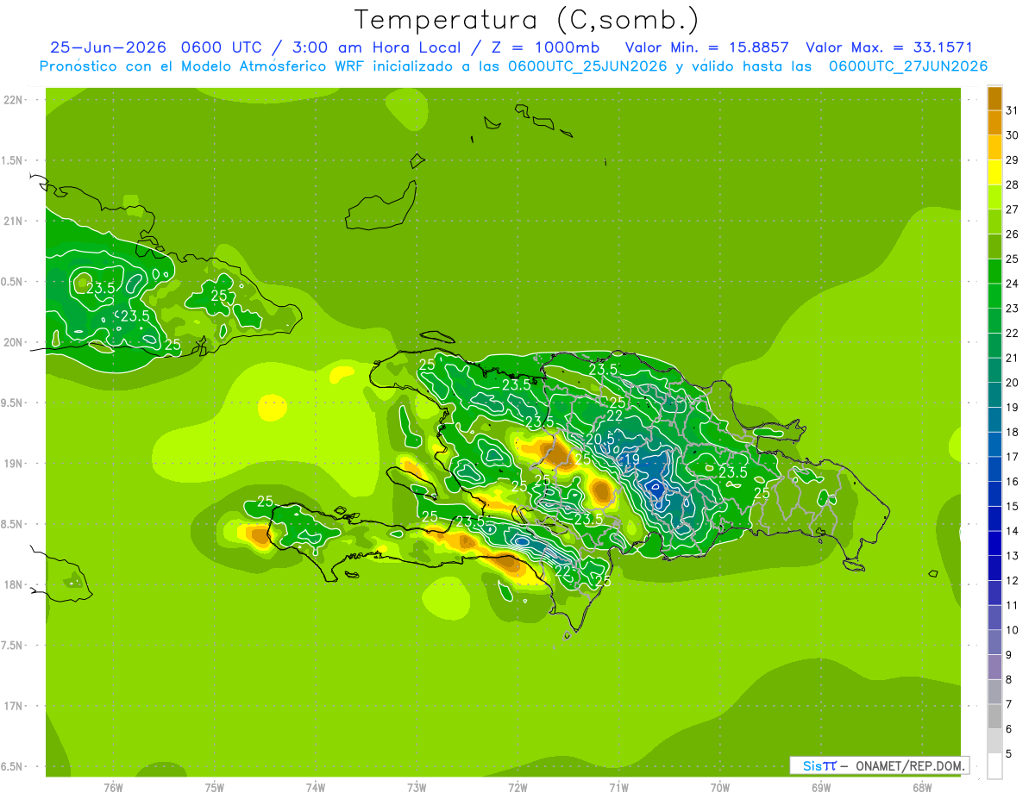This screenshot has height=799, width=1035.
Task: Click the "9.5N" latitude axis label
Action: pos(13,403)
